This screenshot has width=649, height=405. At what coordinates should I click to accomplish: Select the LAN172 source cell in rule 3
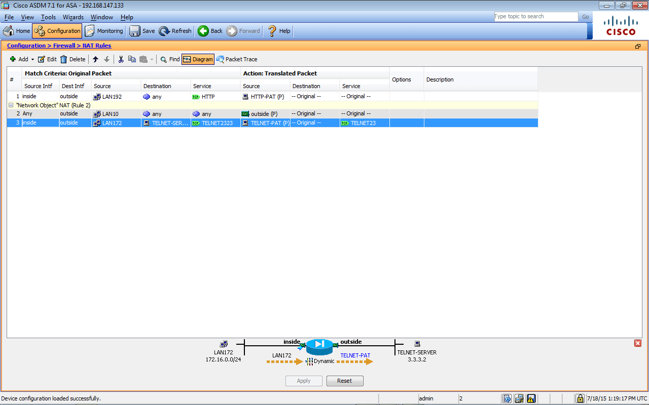click(116, 123)
